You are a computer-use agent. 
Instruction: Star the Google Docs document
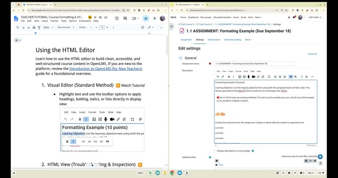point(95,17)
